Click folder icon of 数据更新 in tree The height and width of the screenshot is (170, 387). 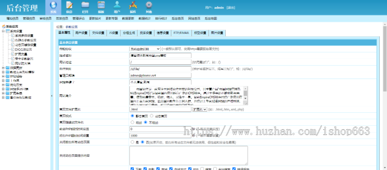coord(7,68)
